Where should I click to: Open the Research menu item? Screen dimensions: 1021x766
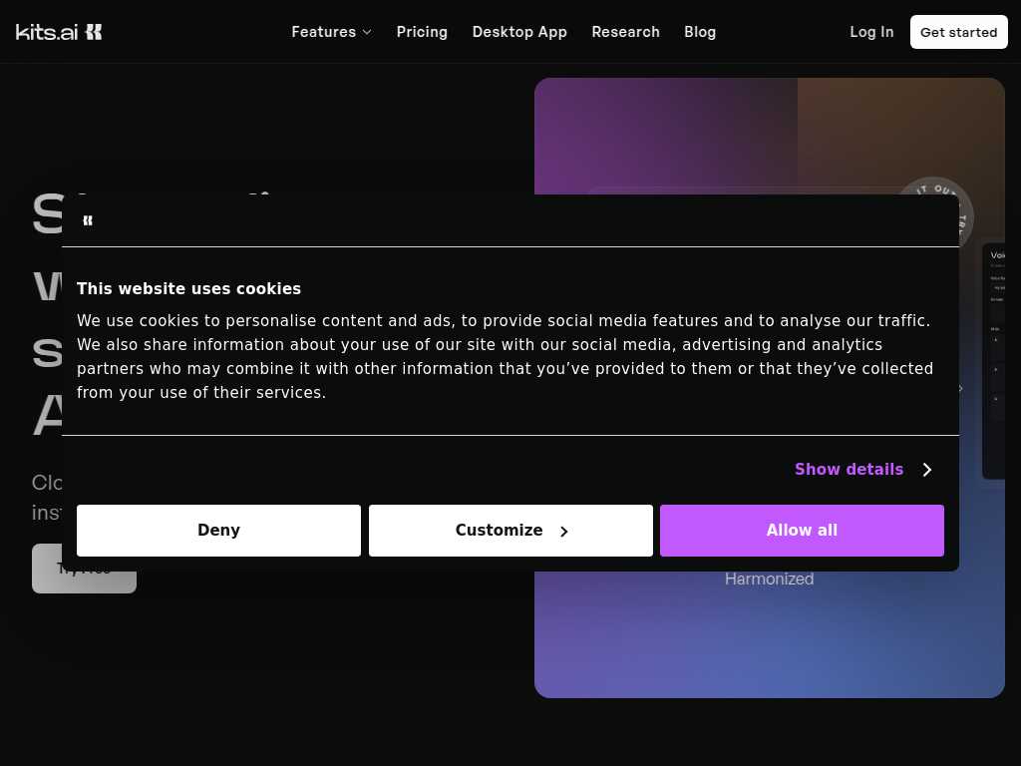pyautogui.click(x=626, y=32)
